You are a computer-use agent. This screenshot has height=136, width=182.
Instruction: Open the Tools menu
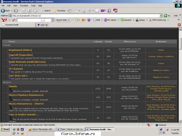(33, 6)
